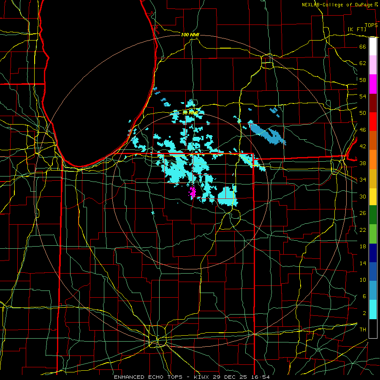Select the 54 scale label
Viewport: 380px width, 380px height.
tap(363, 96)
